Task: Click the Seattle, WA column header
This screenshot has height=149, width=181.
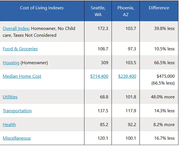Action: [98, 11]
